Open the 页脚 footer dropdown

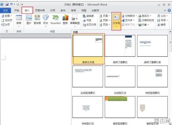[x=105, y=20]
